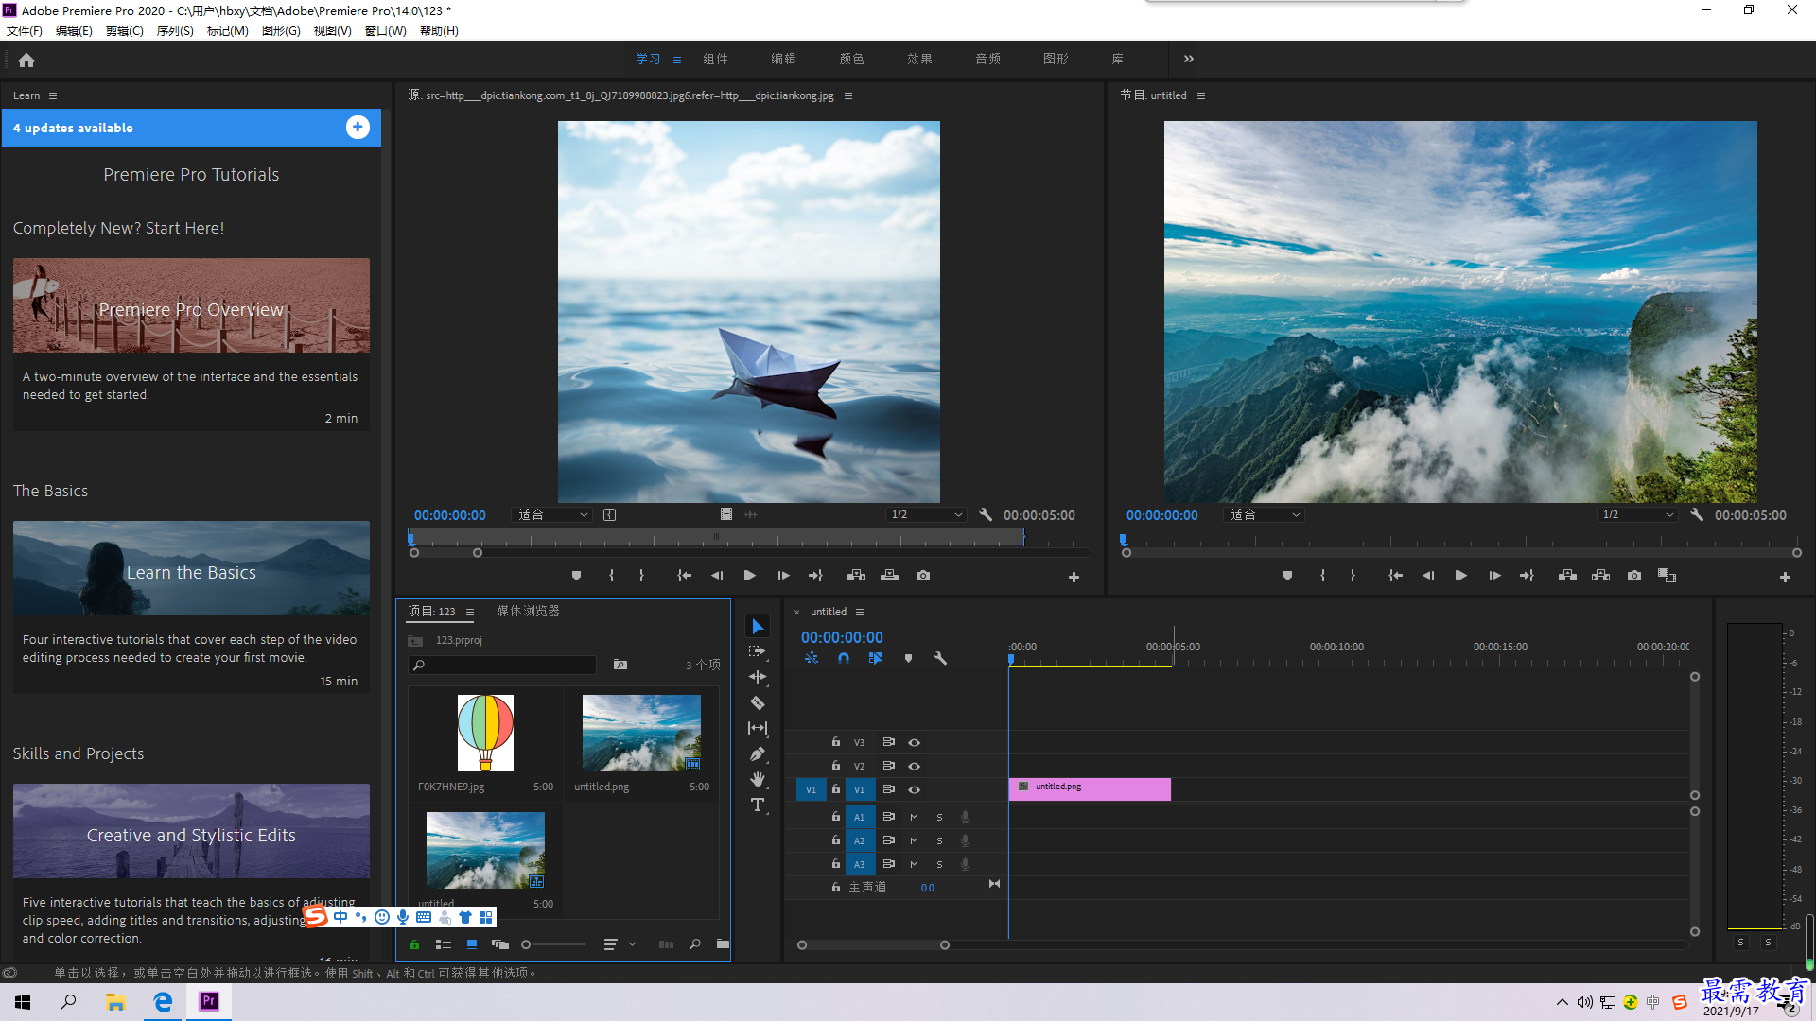The height and width of the screenshot is (1021, 1816).
Task: Toggle snap in timeline
Action: (843, 658)
